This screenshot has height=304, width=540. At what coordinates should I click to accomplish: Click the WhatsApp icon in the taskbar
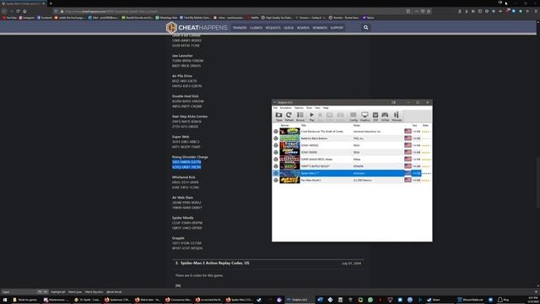tap(370, 300)
